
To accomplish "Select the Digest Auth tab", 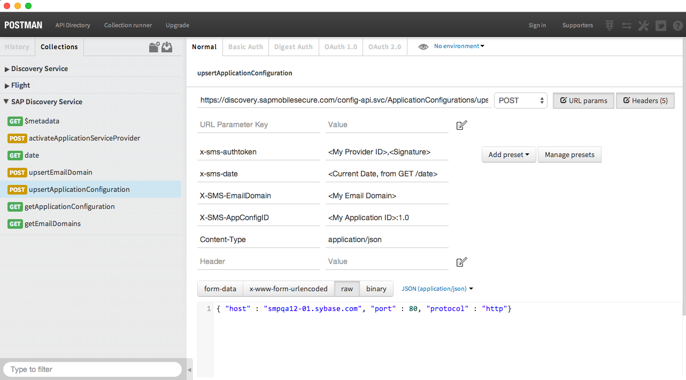I will tap(293, 47).
